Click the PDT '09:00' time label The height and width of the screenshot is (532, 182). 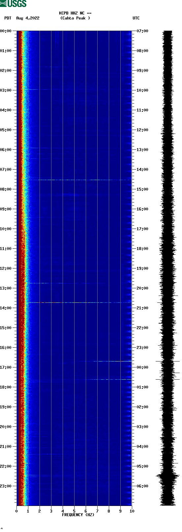click(x=6, y=209)
